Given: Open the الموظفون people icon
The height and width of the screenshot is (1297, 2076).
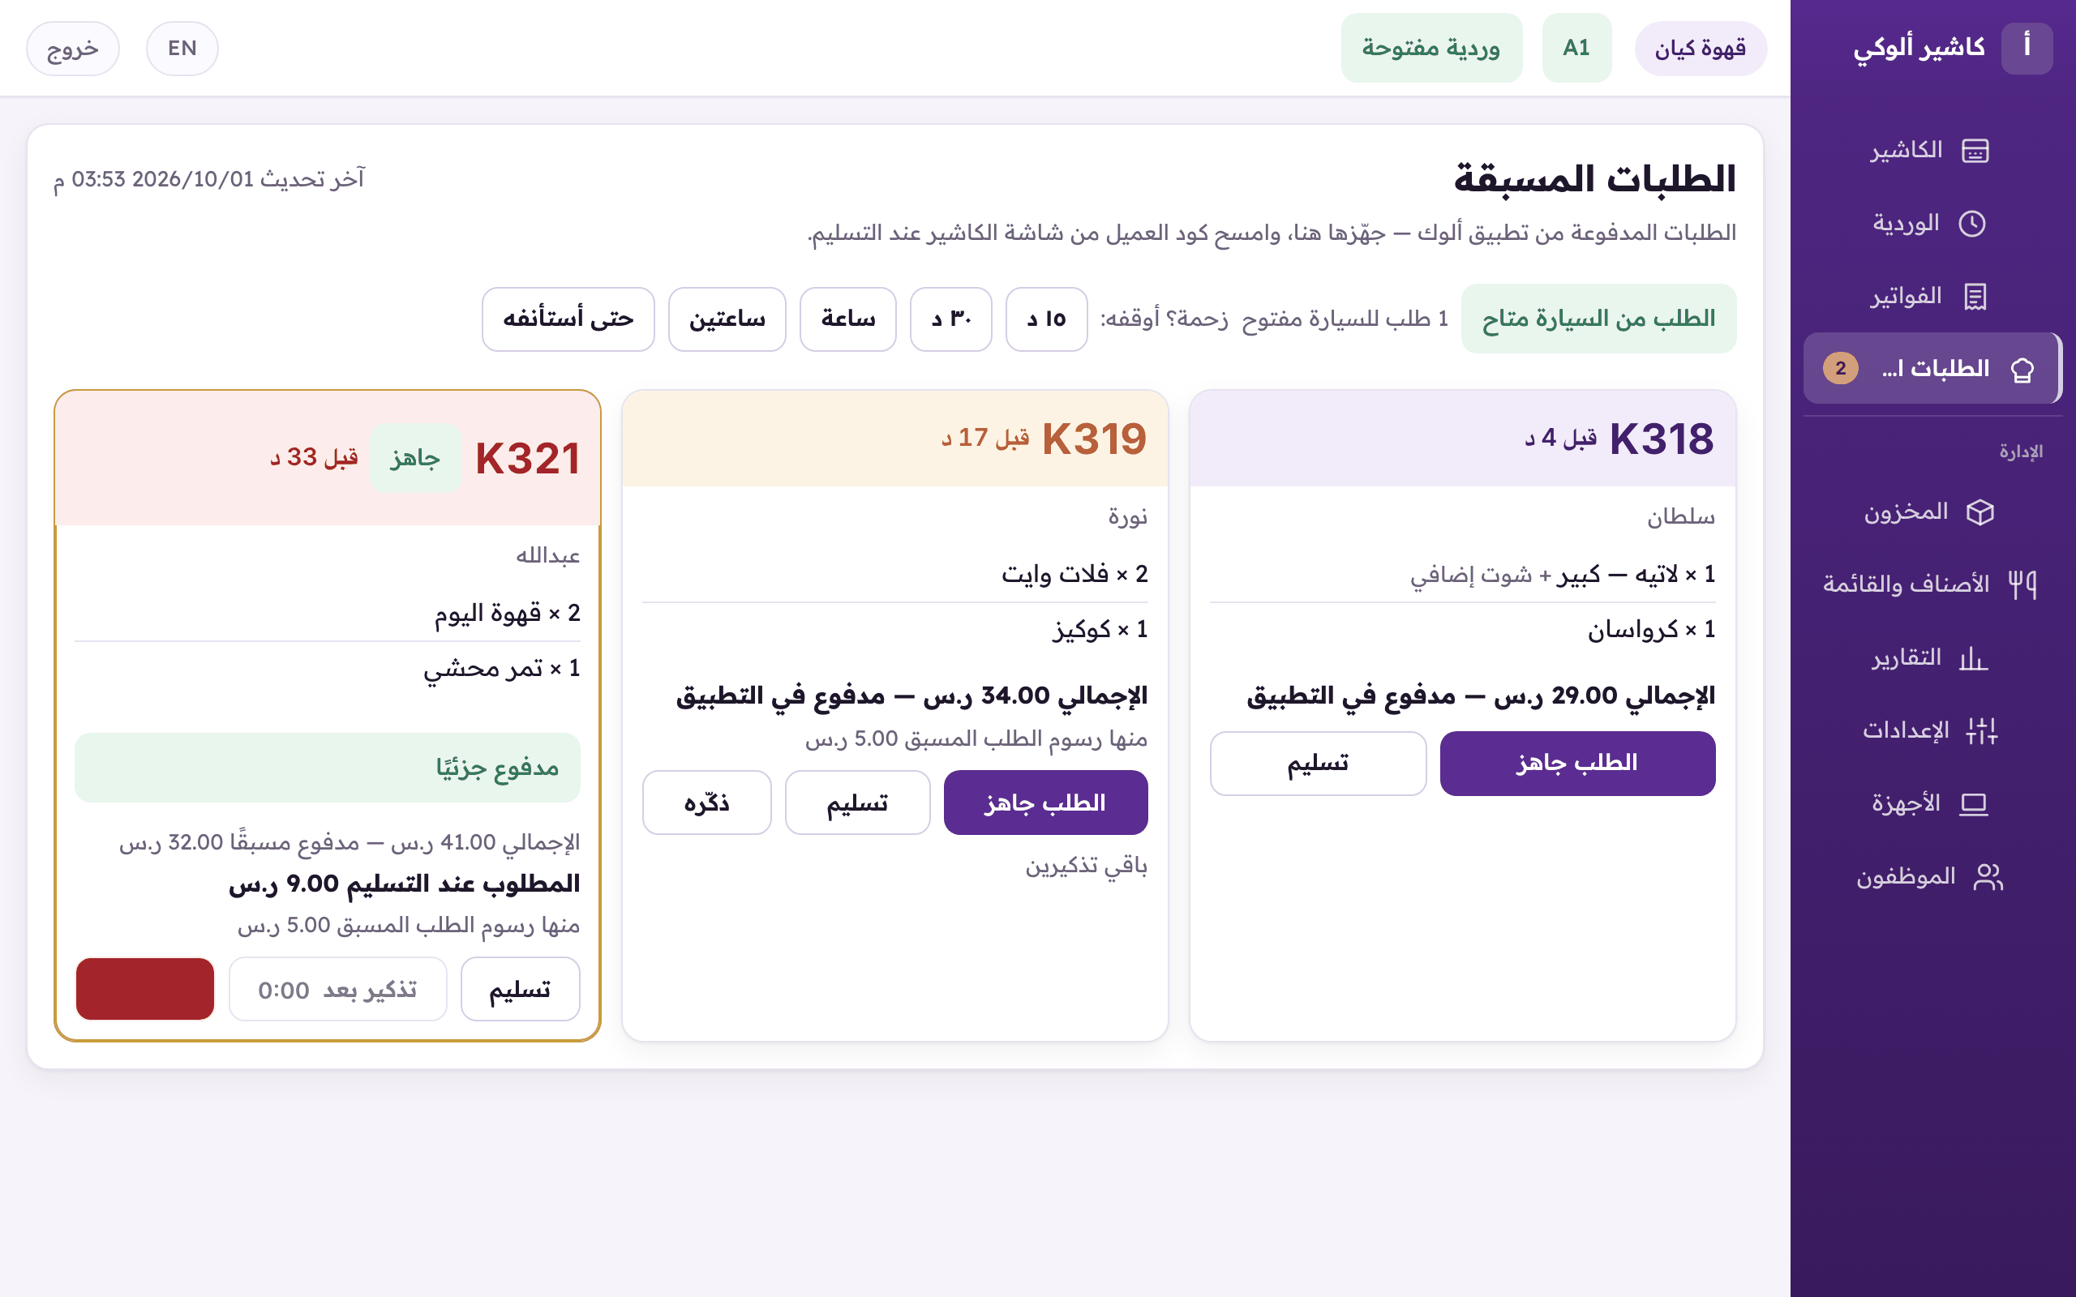Looking at the screenshot, I should click(x=1988, y=876).
